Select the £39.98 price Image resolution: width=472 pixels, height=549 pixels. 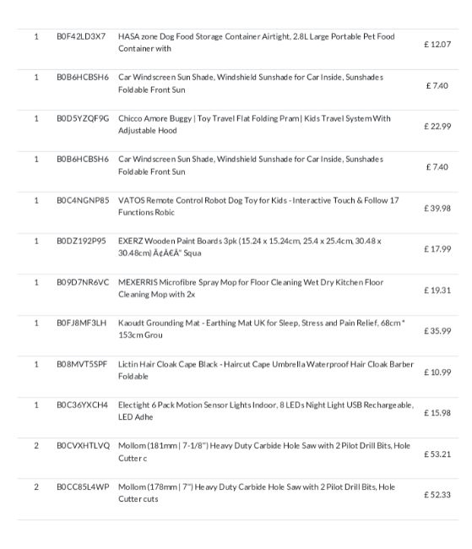coord(437,209)
